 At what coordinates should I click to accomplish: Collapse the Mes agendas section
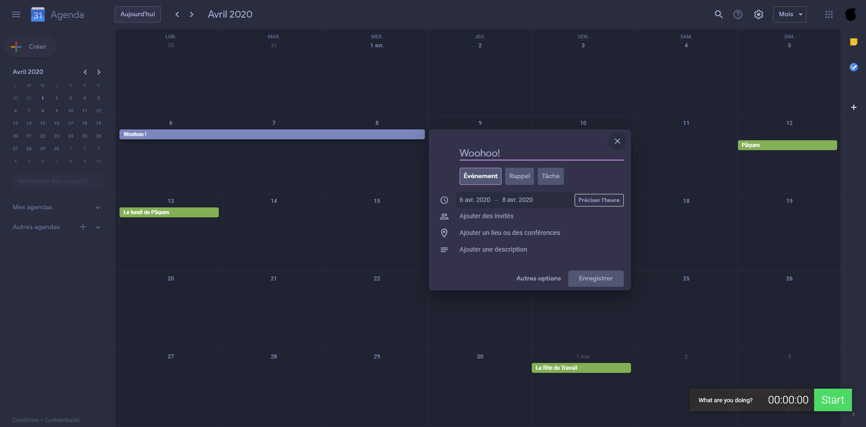point(98,207)
